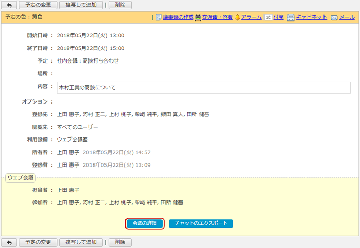Click the bottom back arrow button
Image resolution: width=360 pixels, height=248 pixels.
(x=9, y=242)
